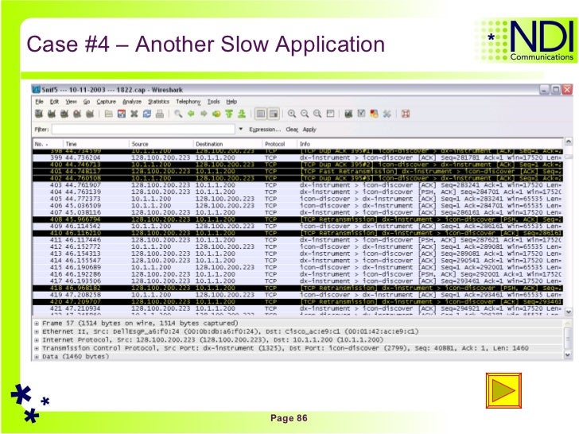This screenshot has height=434, width=579.
Task: Reload the capture file icon
Action: (x=147, y=114)
